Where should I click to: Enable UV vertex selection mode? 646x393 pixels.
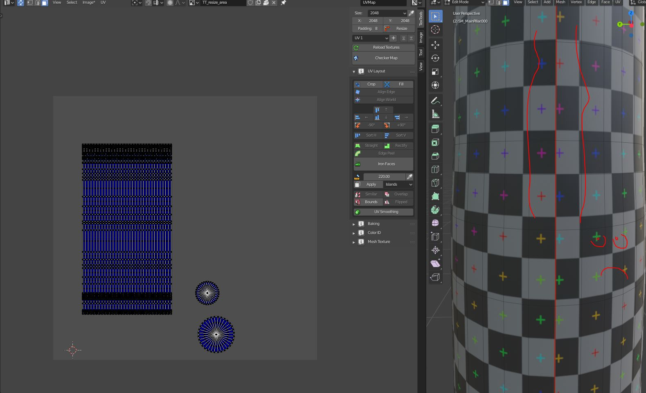(30, 2)
